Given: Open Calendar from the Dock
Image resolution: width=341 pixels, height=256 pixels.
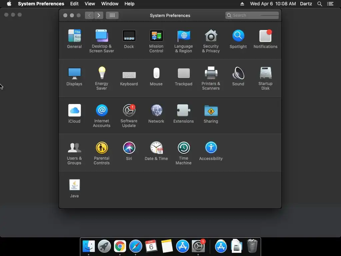Looking at the screenshot, I should (x=151, y=246).
